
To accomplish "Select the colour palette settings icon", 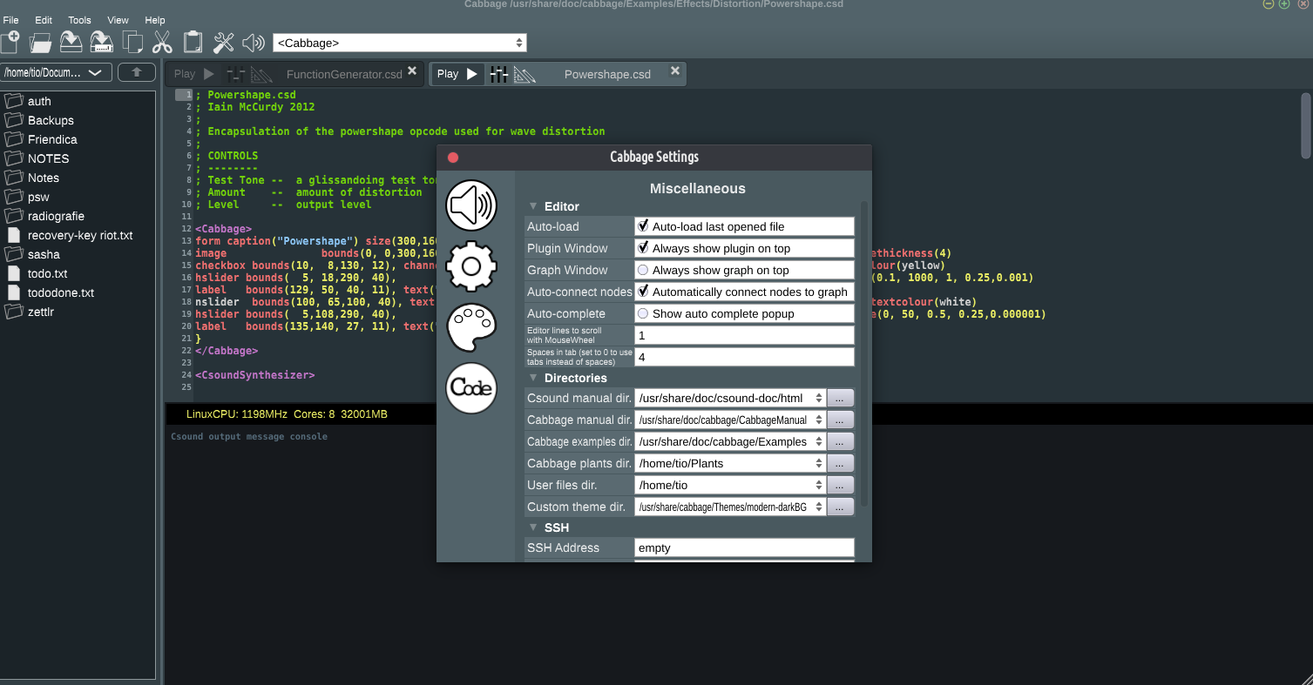I will (x=470, y=327).
